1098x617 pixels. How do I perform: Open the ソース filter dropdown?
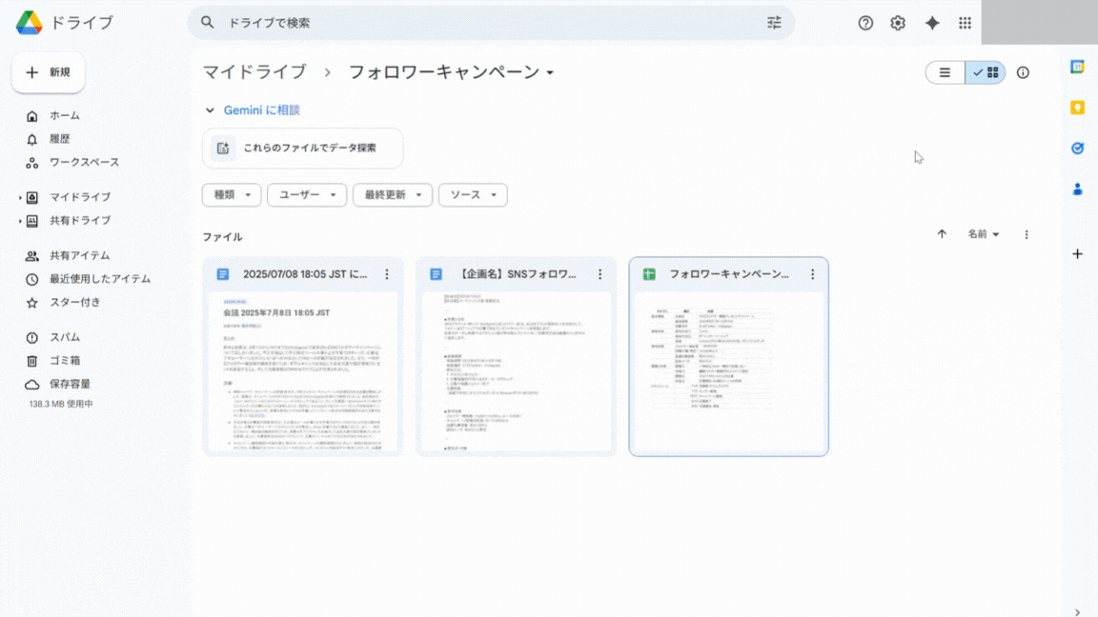point(473,194)
